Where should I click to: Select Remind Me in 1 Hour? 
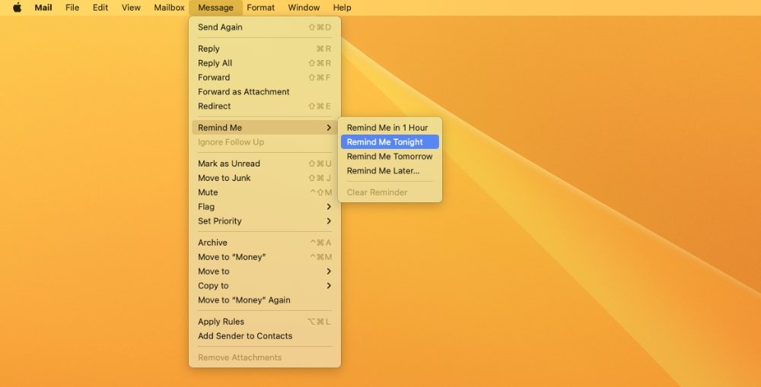tap(390, 128)
